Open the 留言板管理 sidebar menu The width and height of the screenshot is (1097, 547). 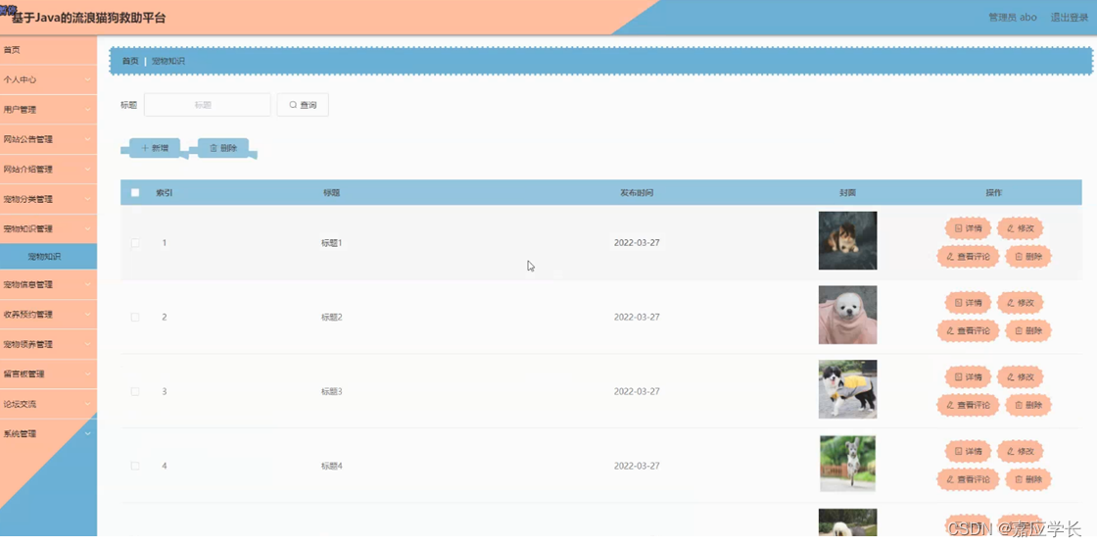pos(48,374)
